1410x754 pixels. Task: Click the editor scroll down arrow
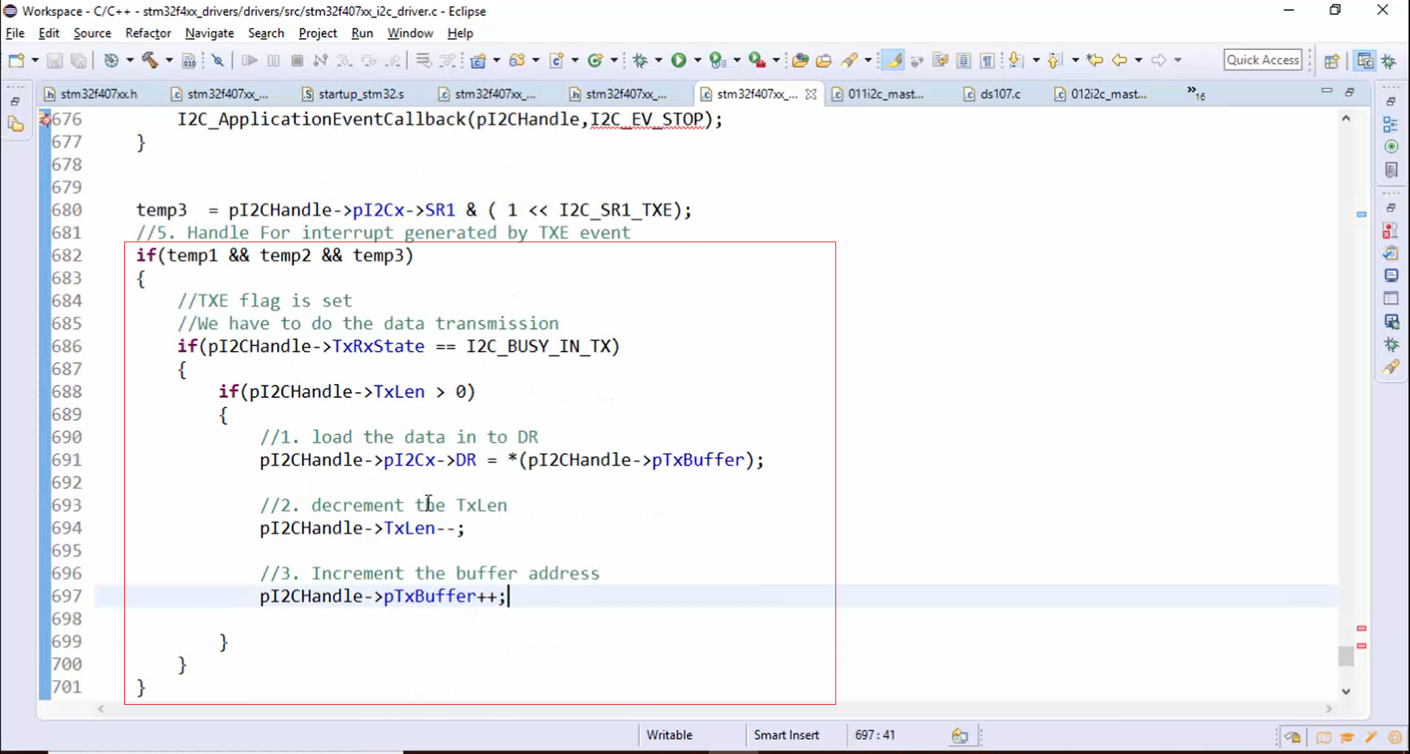pos(1346,691)
